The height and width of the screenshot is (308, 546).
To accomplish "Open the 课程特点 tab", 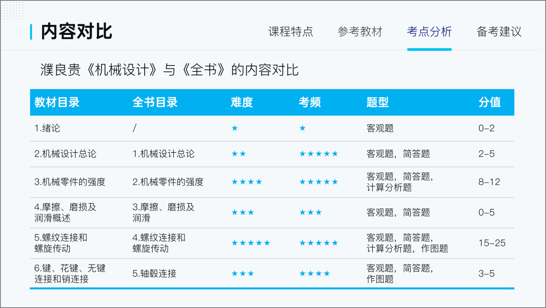I will (x=290, y=32).
